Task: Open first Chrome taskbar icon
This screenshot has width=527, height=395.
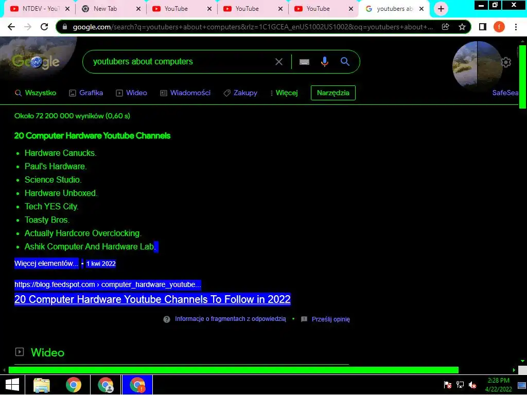Action: [x=74, y=385]
